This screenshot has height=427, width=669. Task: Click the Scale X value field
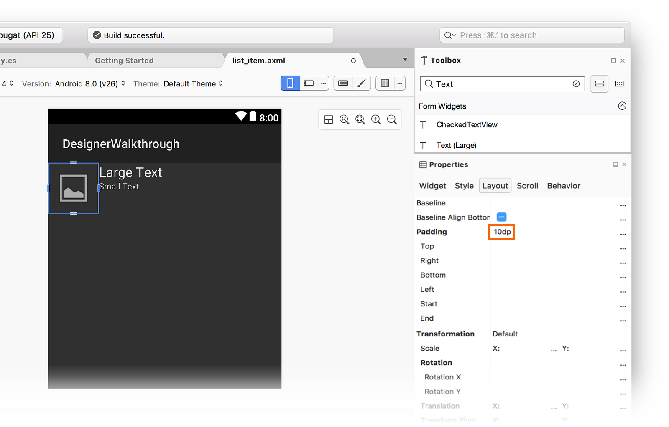(x=524, y=349)
